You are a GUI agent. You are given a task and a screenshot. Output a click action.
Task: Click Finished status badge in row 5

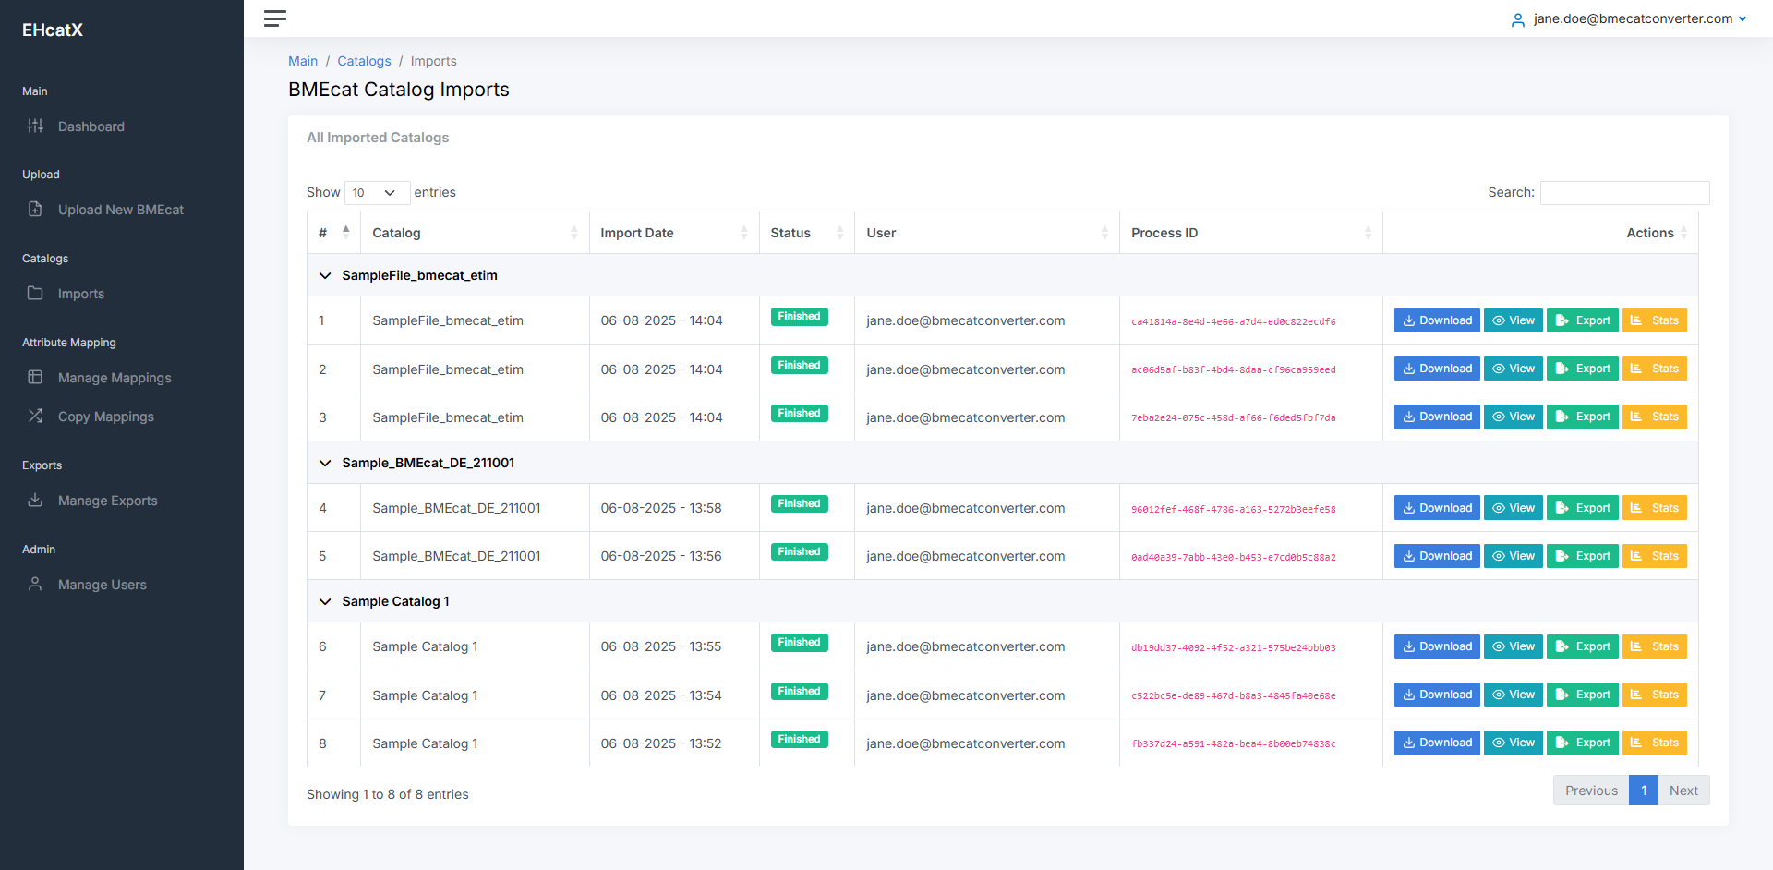click(799, 552)
